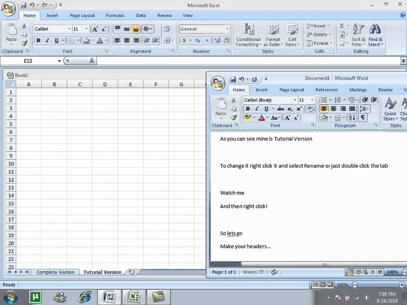Click Excel Increase Decimal icon
This screenshot has height=305, width=407.
(x=218, y=41)
